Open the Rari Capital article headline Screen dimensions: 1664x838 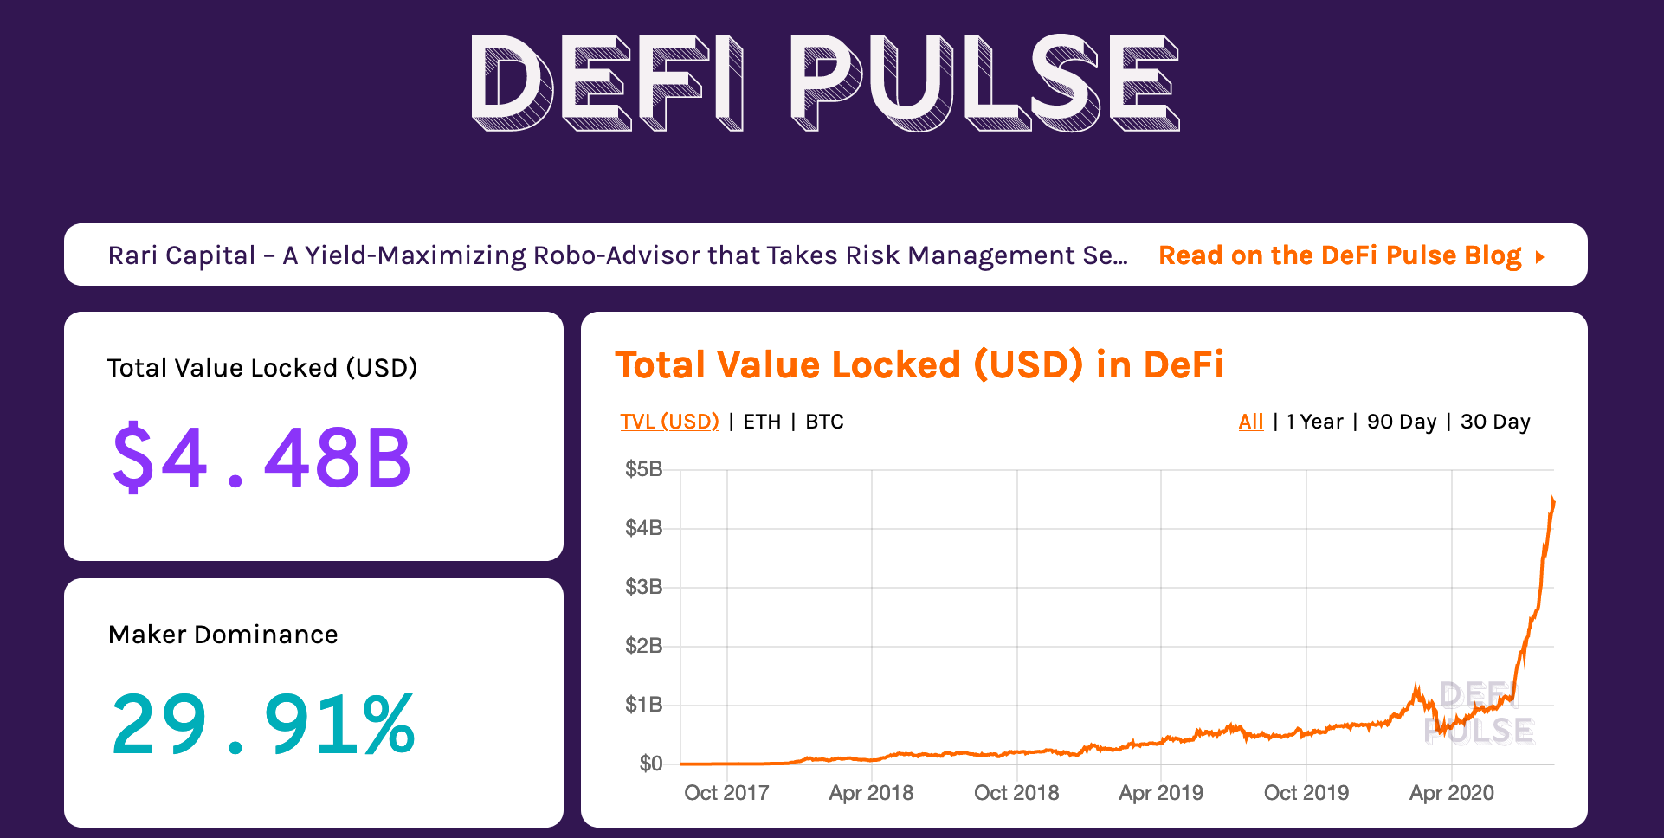[x=617, y=255]
